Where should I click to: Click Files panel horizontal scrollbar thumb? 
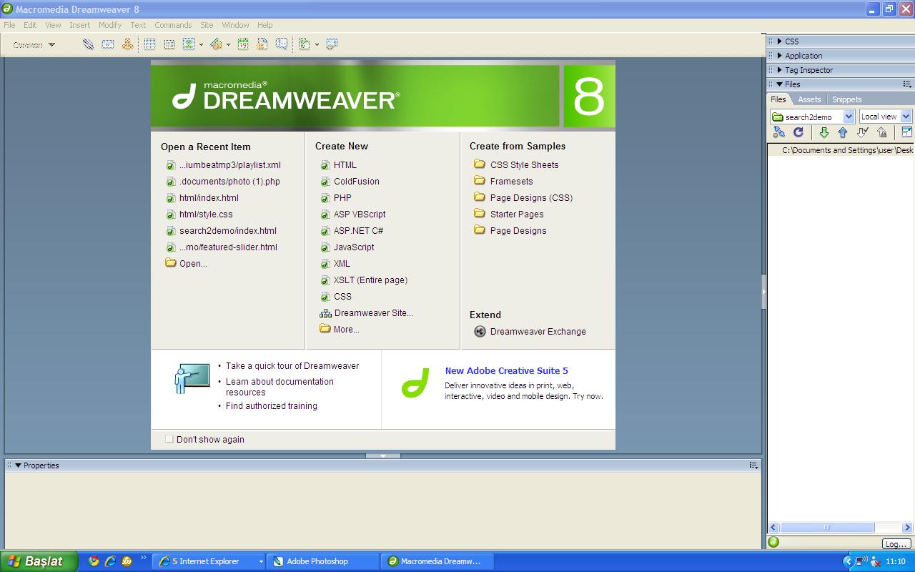(x=826, y=528)
